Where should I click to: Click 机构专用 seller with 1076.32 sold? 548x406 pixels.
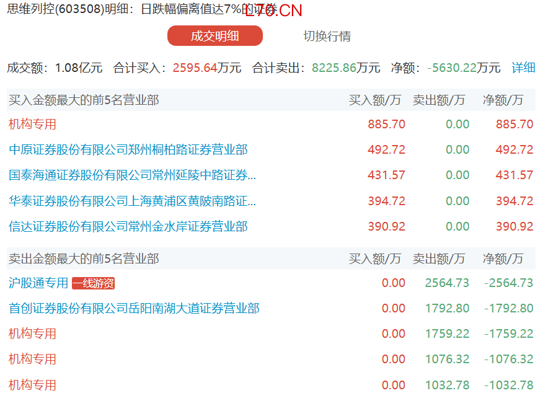(x=32, y=359)
